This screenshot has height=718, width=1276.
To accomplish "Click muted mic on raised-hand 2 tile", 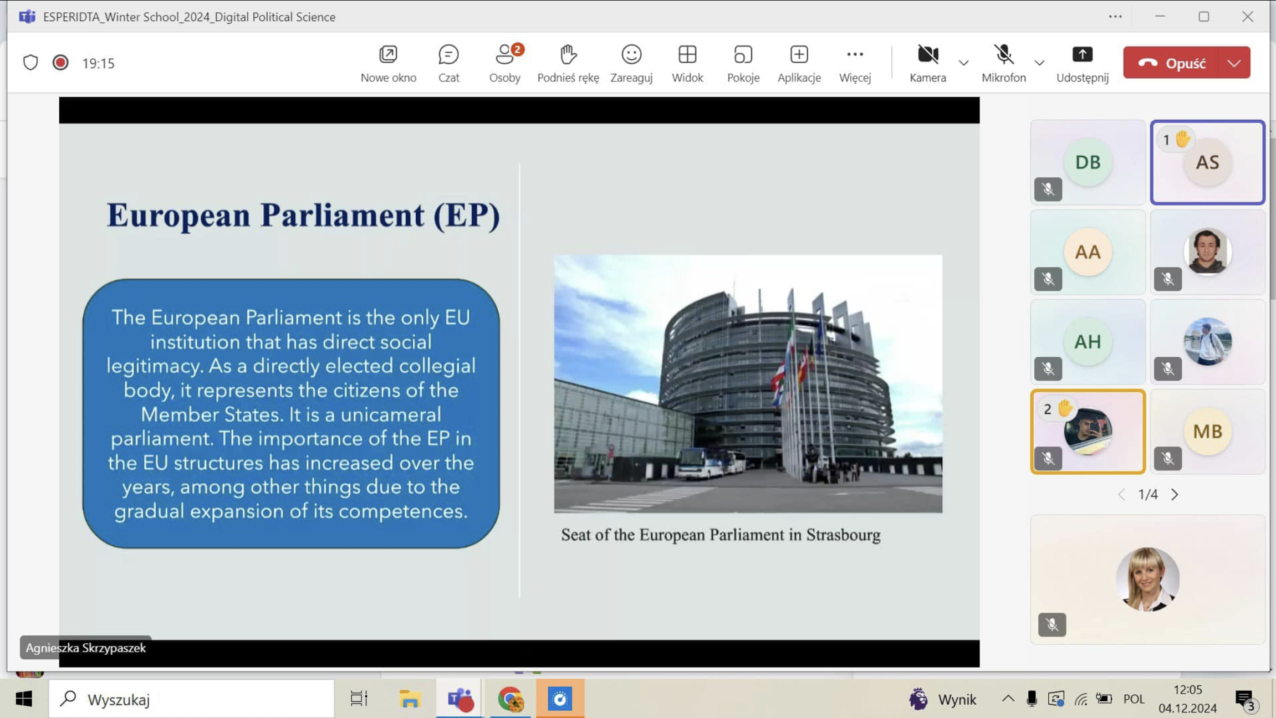I will point(1048,459).
